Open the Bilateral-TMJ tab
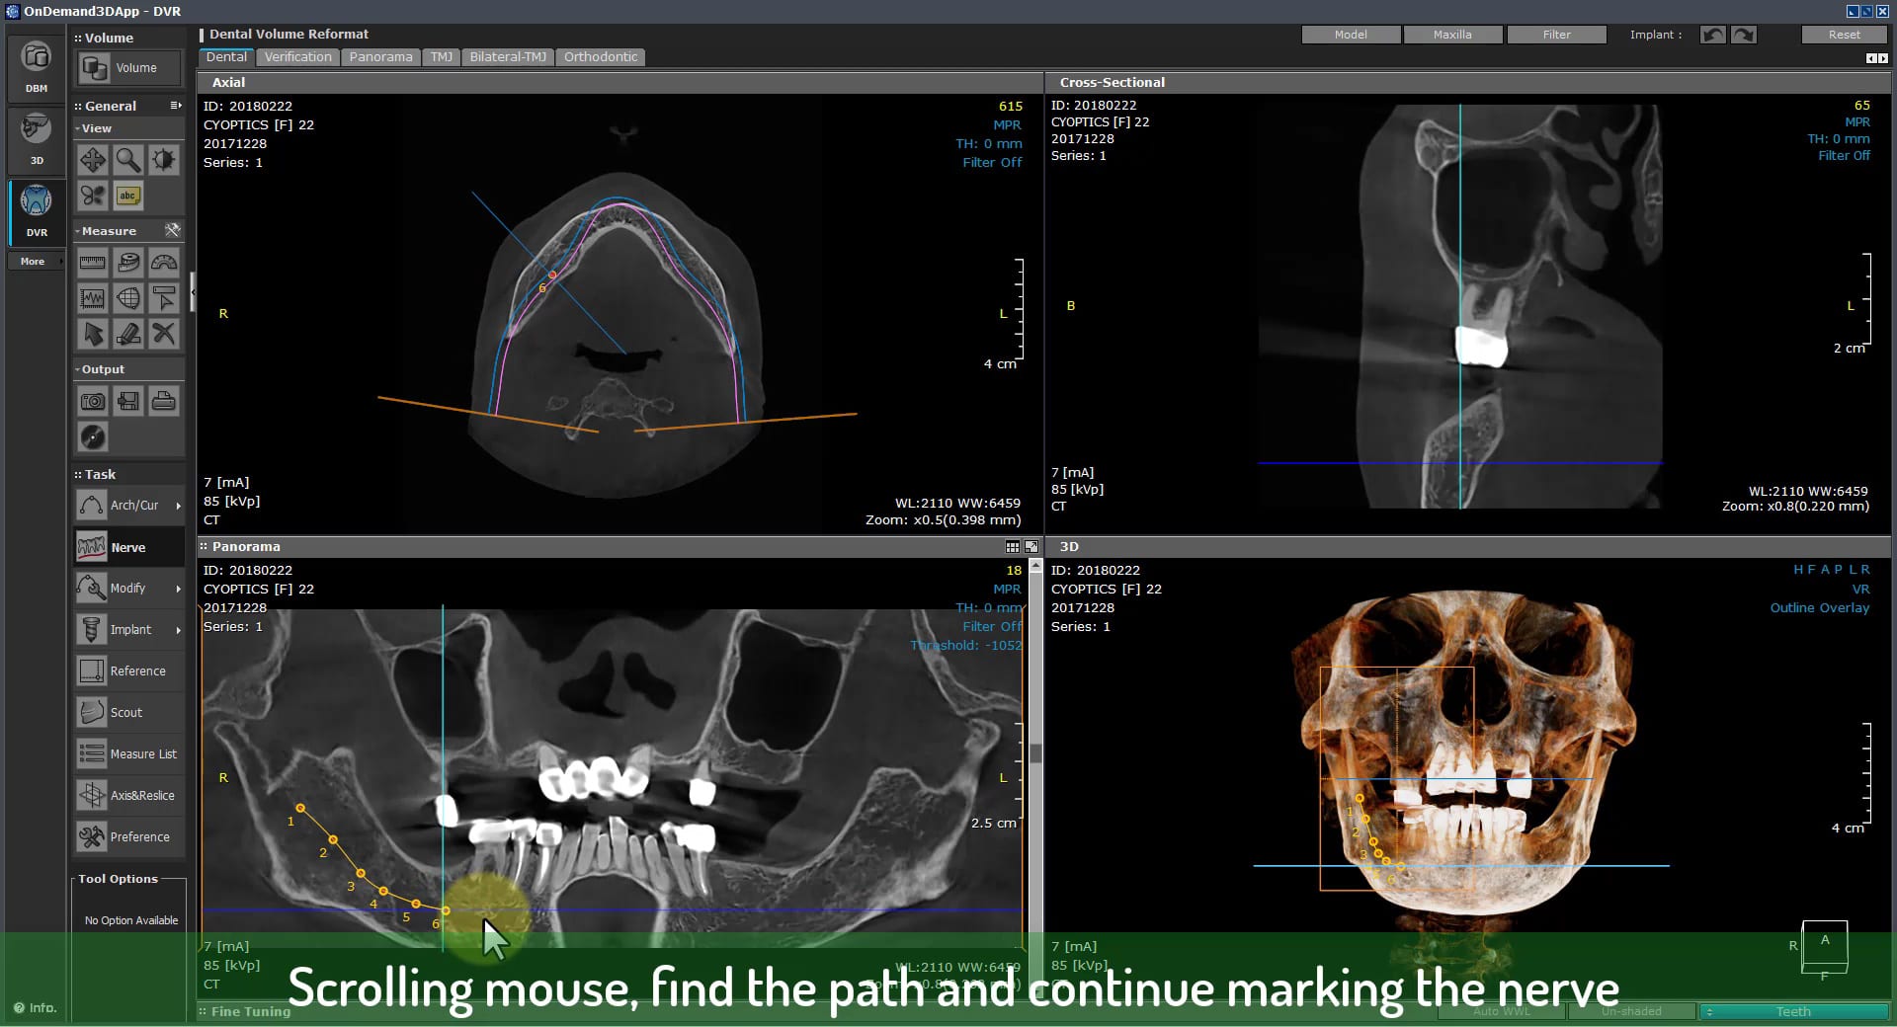 (x=508, y=57)
